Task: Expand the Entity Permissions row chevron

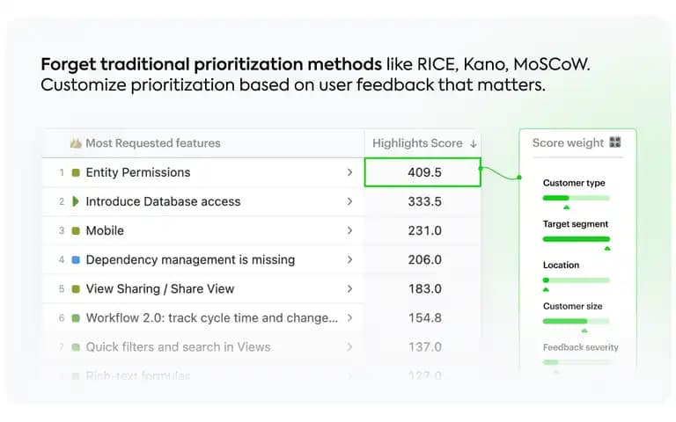Action: (349, 172)
